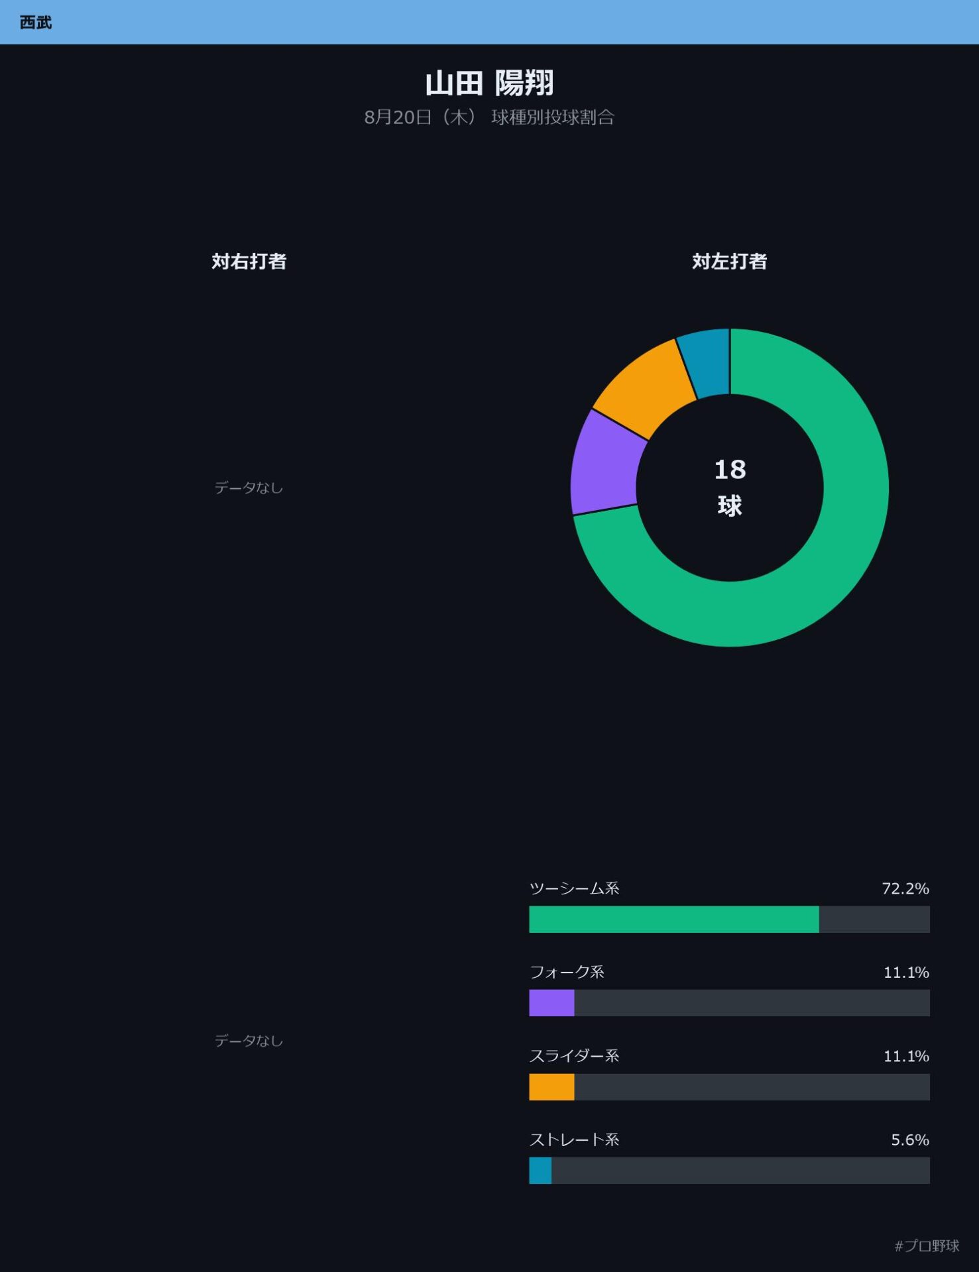The width and height of the screenshot is (979, 1272).
Task: Select the orange スライダー系 bar
Action: (x=551, y=1087)
